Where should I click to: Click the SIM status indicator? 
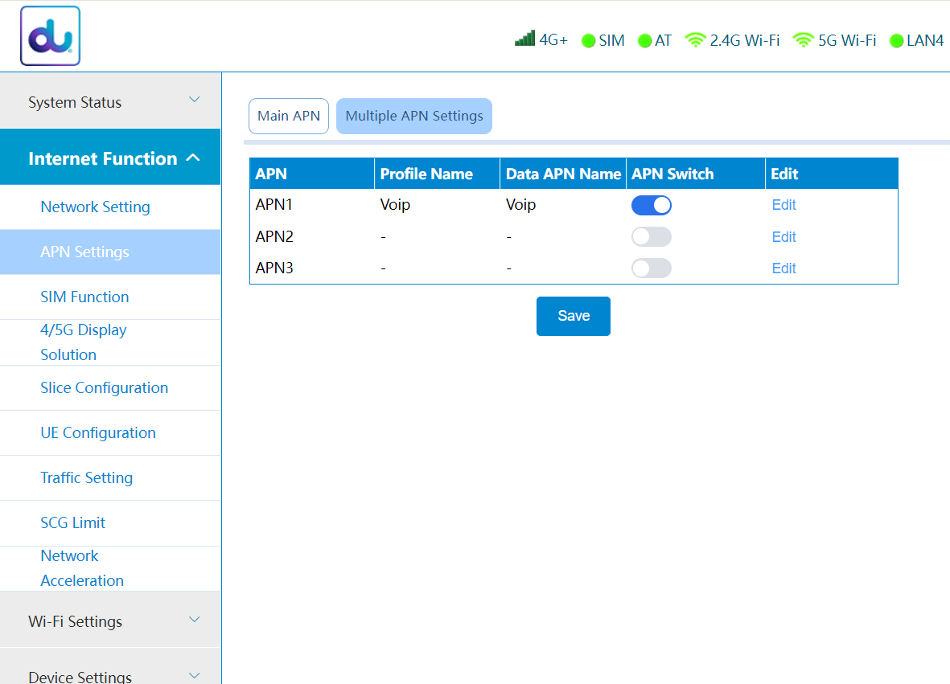click(x=588, y=41)
